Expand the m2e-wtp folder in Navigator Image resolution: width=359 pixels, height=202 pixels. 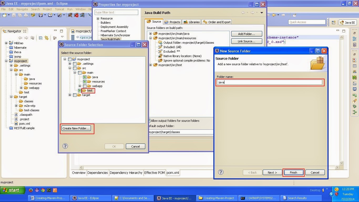click(16, 105)
